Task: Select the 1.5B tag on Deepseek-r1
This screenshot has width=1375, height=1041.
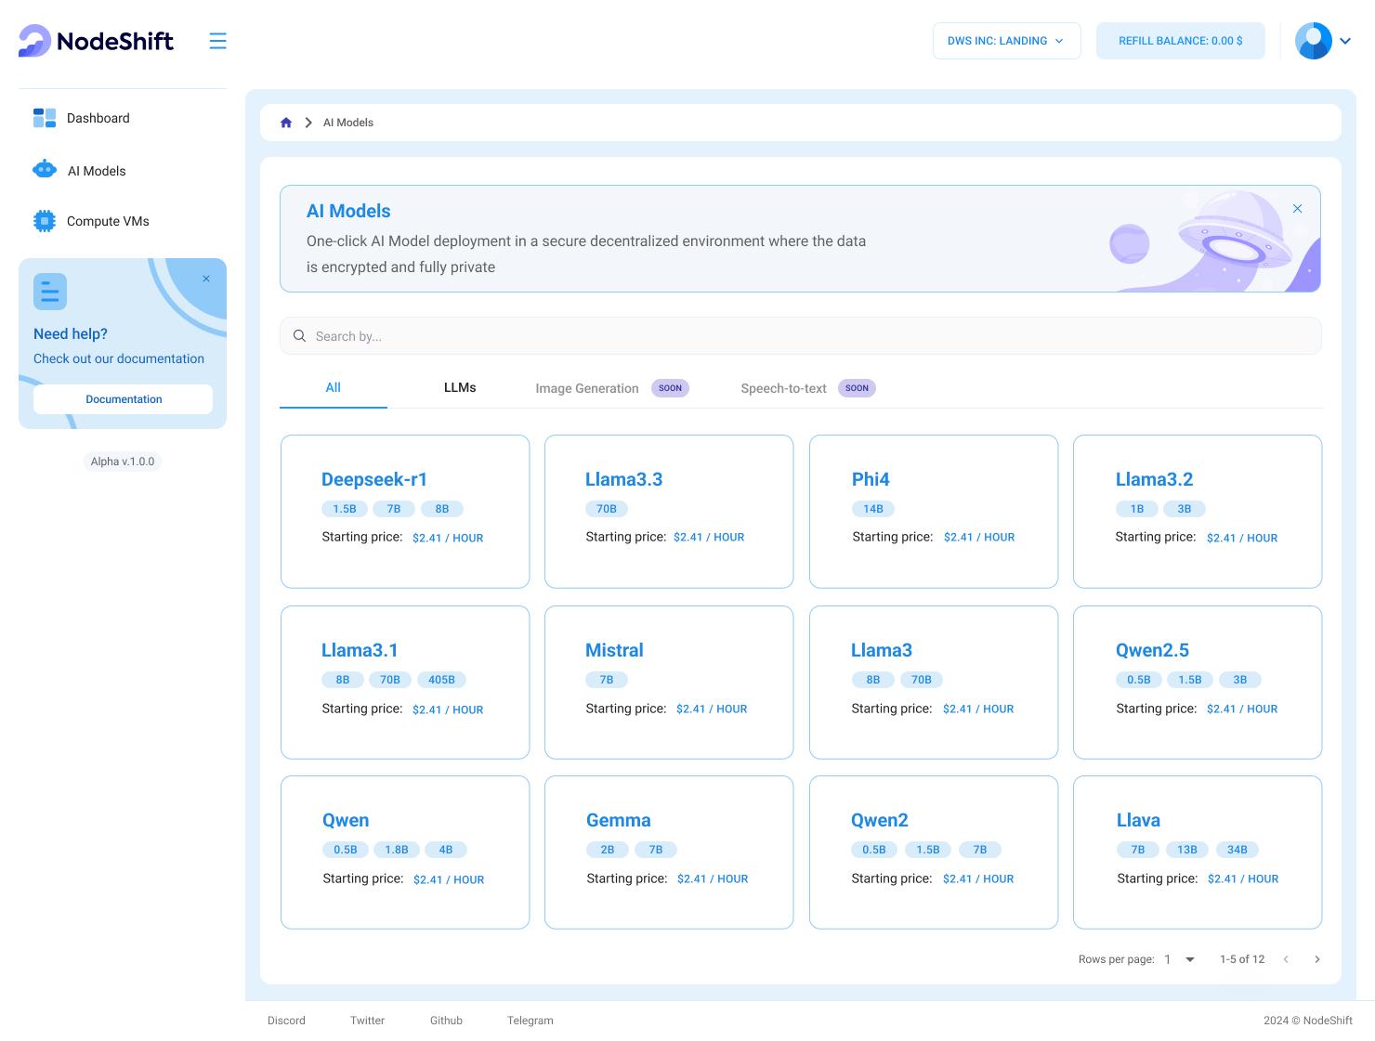Action: [x=345, y=509]
